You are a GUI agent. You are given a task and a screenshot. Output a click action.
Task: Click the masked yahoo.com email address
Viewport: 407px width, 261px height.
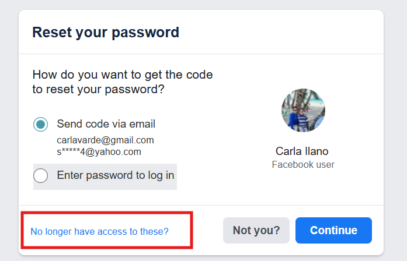click(99, 151)
